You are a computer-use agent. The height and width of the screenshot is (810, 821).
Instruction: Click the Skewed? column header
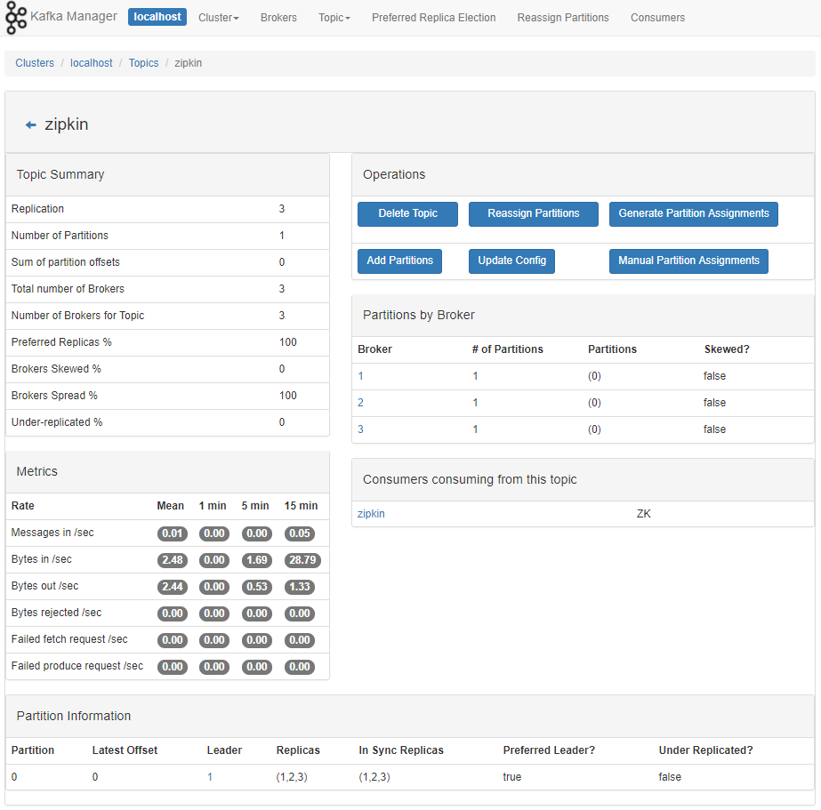727,350
